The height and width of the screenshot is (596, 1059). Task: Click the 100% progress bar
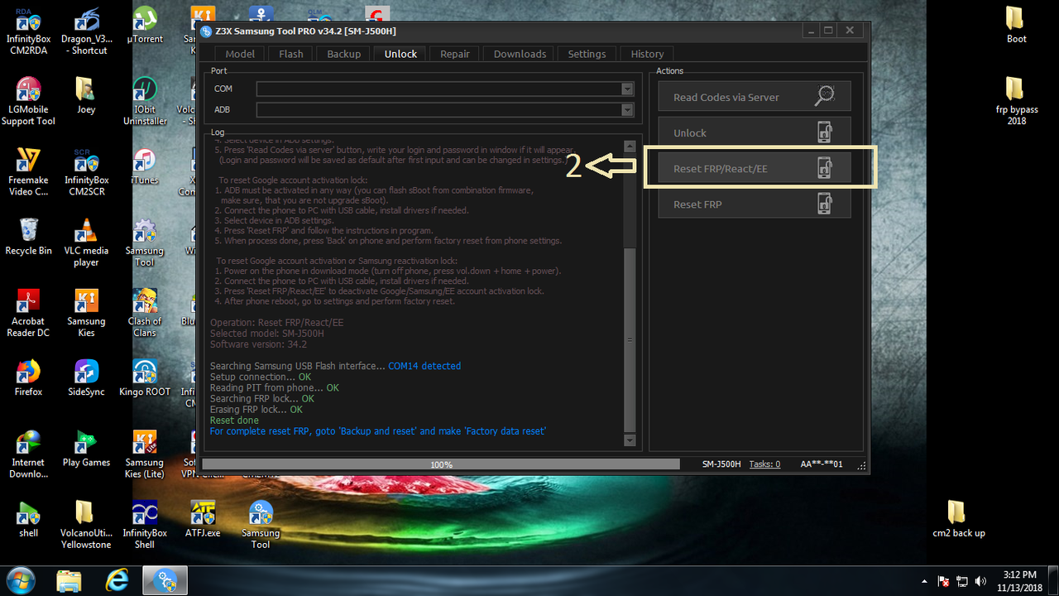click(441, 464)
